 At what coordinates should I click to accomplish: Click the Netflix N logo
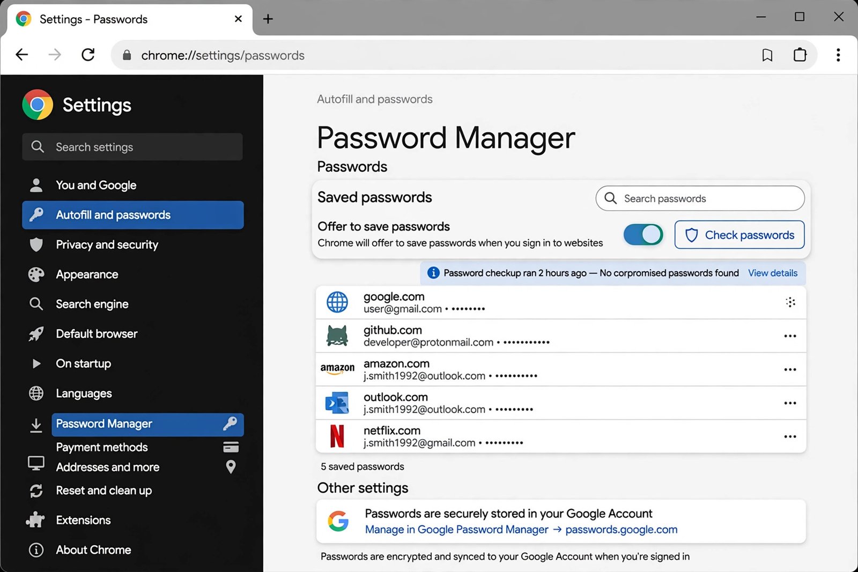point(337,436)
